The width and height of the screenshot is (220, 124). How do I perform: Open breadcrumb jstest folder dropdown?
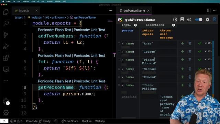19,18
